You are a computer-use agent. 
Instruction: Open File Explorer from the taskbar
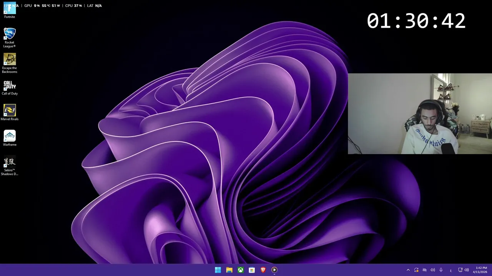click(x=229, y=270)
